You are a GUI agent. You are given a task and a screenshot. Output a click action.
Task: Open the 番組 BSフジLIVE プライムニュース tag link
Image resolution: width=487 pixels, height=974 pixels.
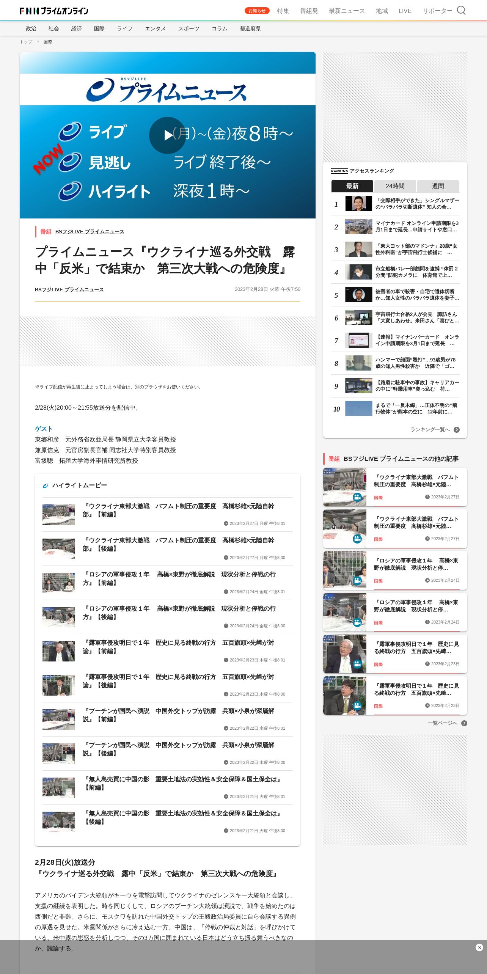pos(90,231)
